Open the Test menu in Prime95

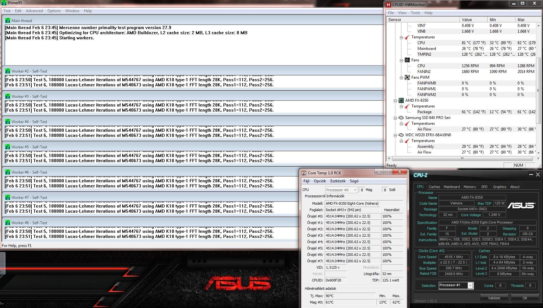[7, 11]
